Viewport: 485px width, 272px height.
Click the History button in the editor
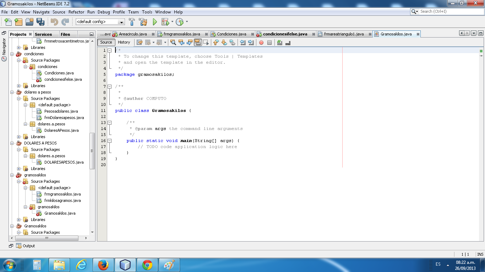(124, 42)
